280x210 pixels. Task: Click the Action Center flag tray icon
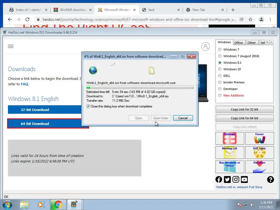coord(239,205)
